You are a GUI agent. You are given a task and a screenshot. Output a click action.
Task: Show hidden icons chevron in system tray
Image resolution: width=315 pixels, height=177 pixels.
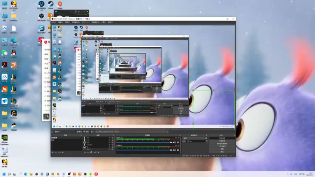[288, 174]
